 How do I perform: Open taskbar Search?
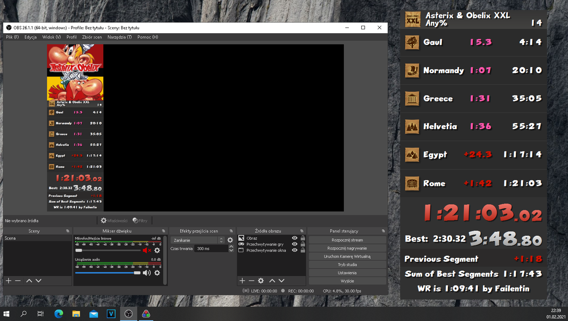pos(24,314)
